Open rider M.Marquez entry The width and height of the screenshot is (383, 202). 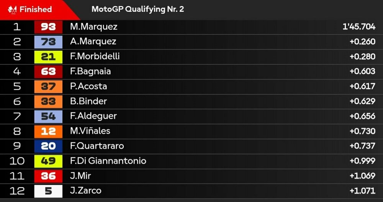94,27
